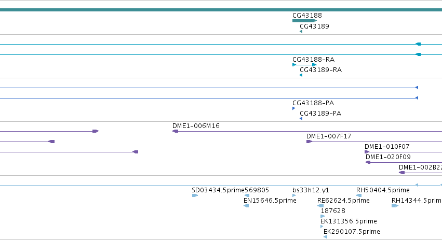Click RH50404.5prime EST glyph
Image resolution: width=442 pixels, height=240 pixels.
pos(359,195)
